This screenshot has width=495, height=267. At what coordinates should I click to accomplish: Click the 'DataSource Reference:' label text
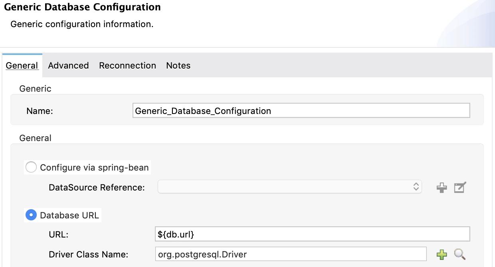tap(97, 187)
